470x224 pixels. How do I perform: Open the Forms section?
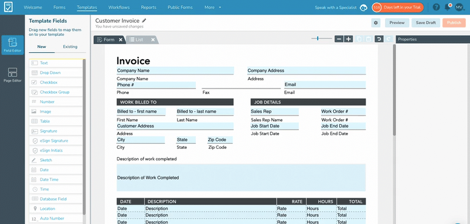(x=59, y=7)
